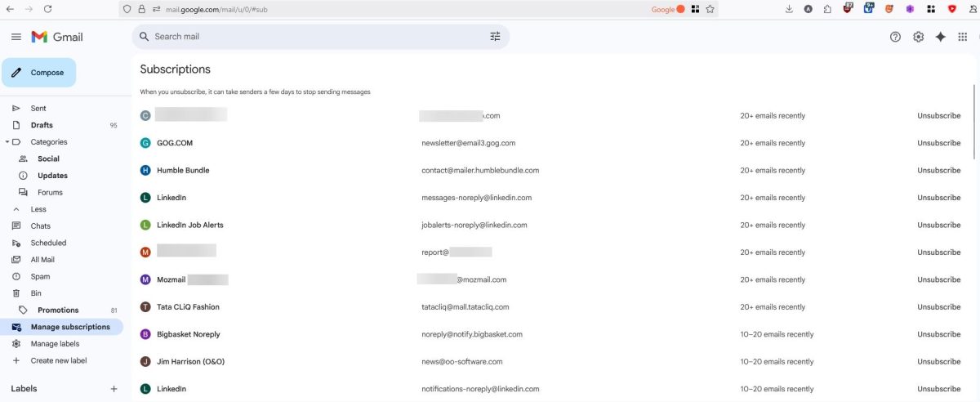Open the Gmail main menu hamburger icon
This screenshot has width=980, height=402.
(x=16, y=37)
